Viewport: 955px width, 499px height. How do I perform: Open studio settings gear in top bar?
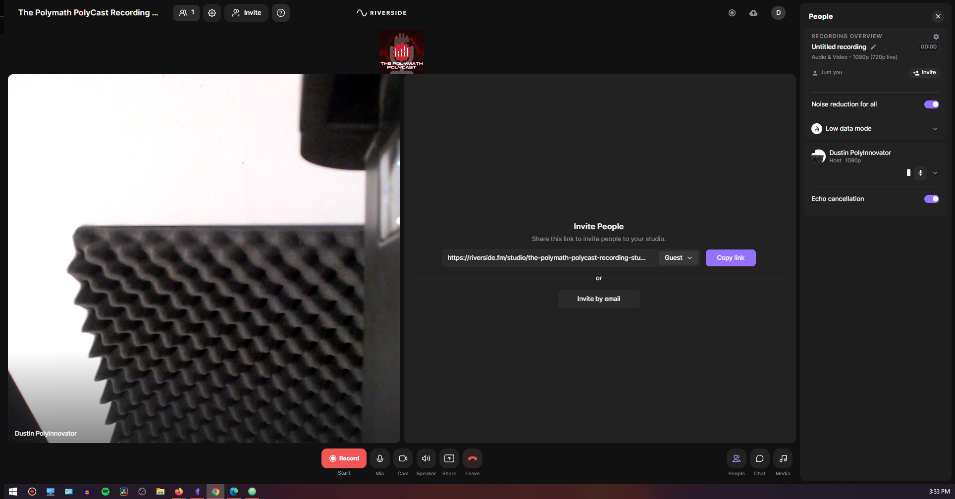coord(212,13)
